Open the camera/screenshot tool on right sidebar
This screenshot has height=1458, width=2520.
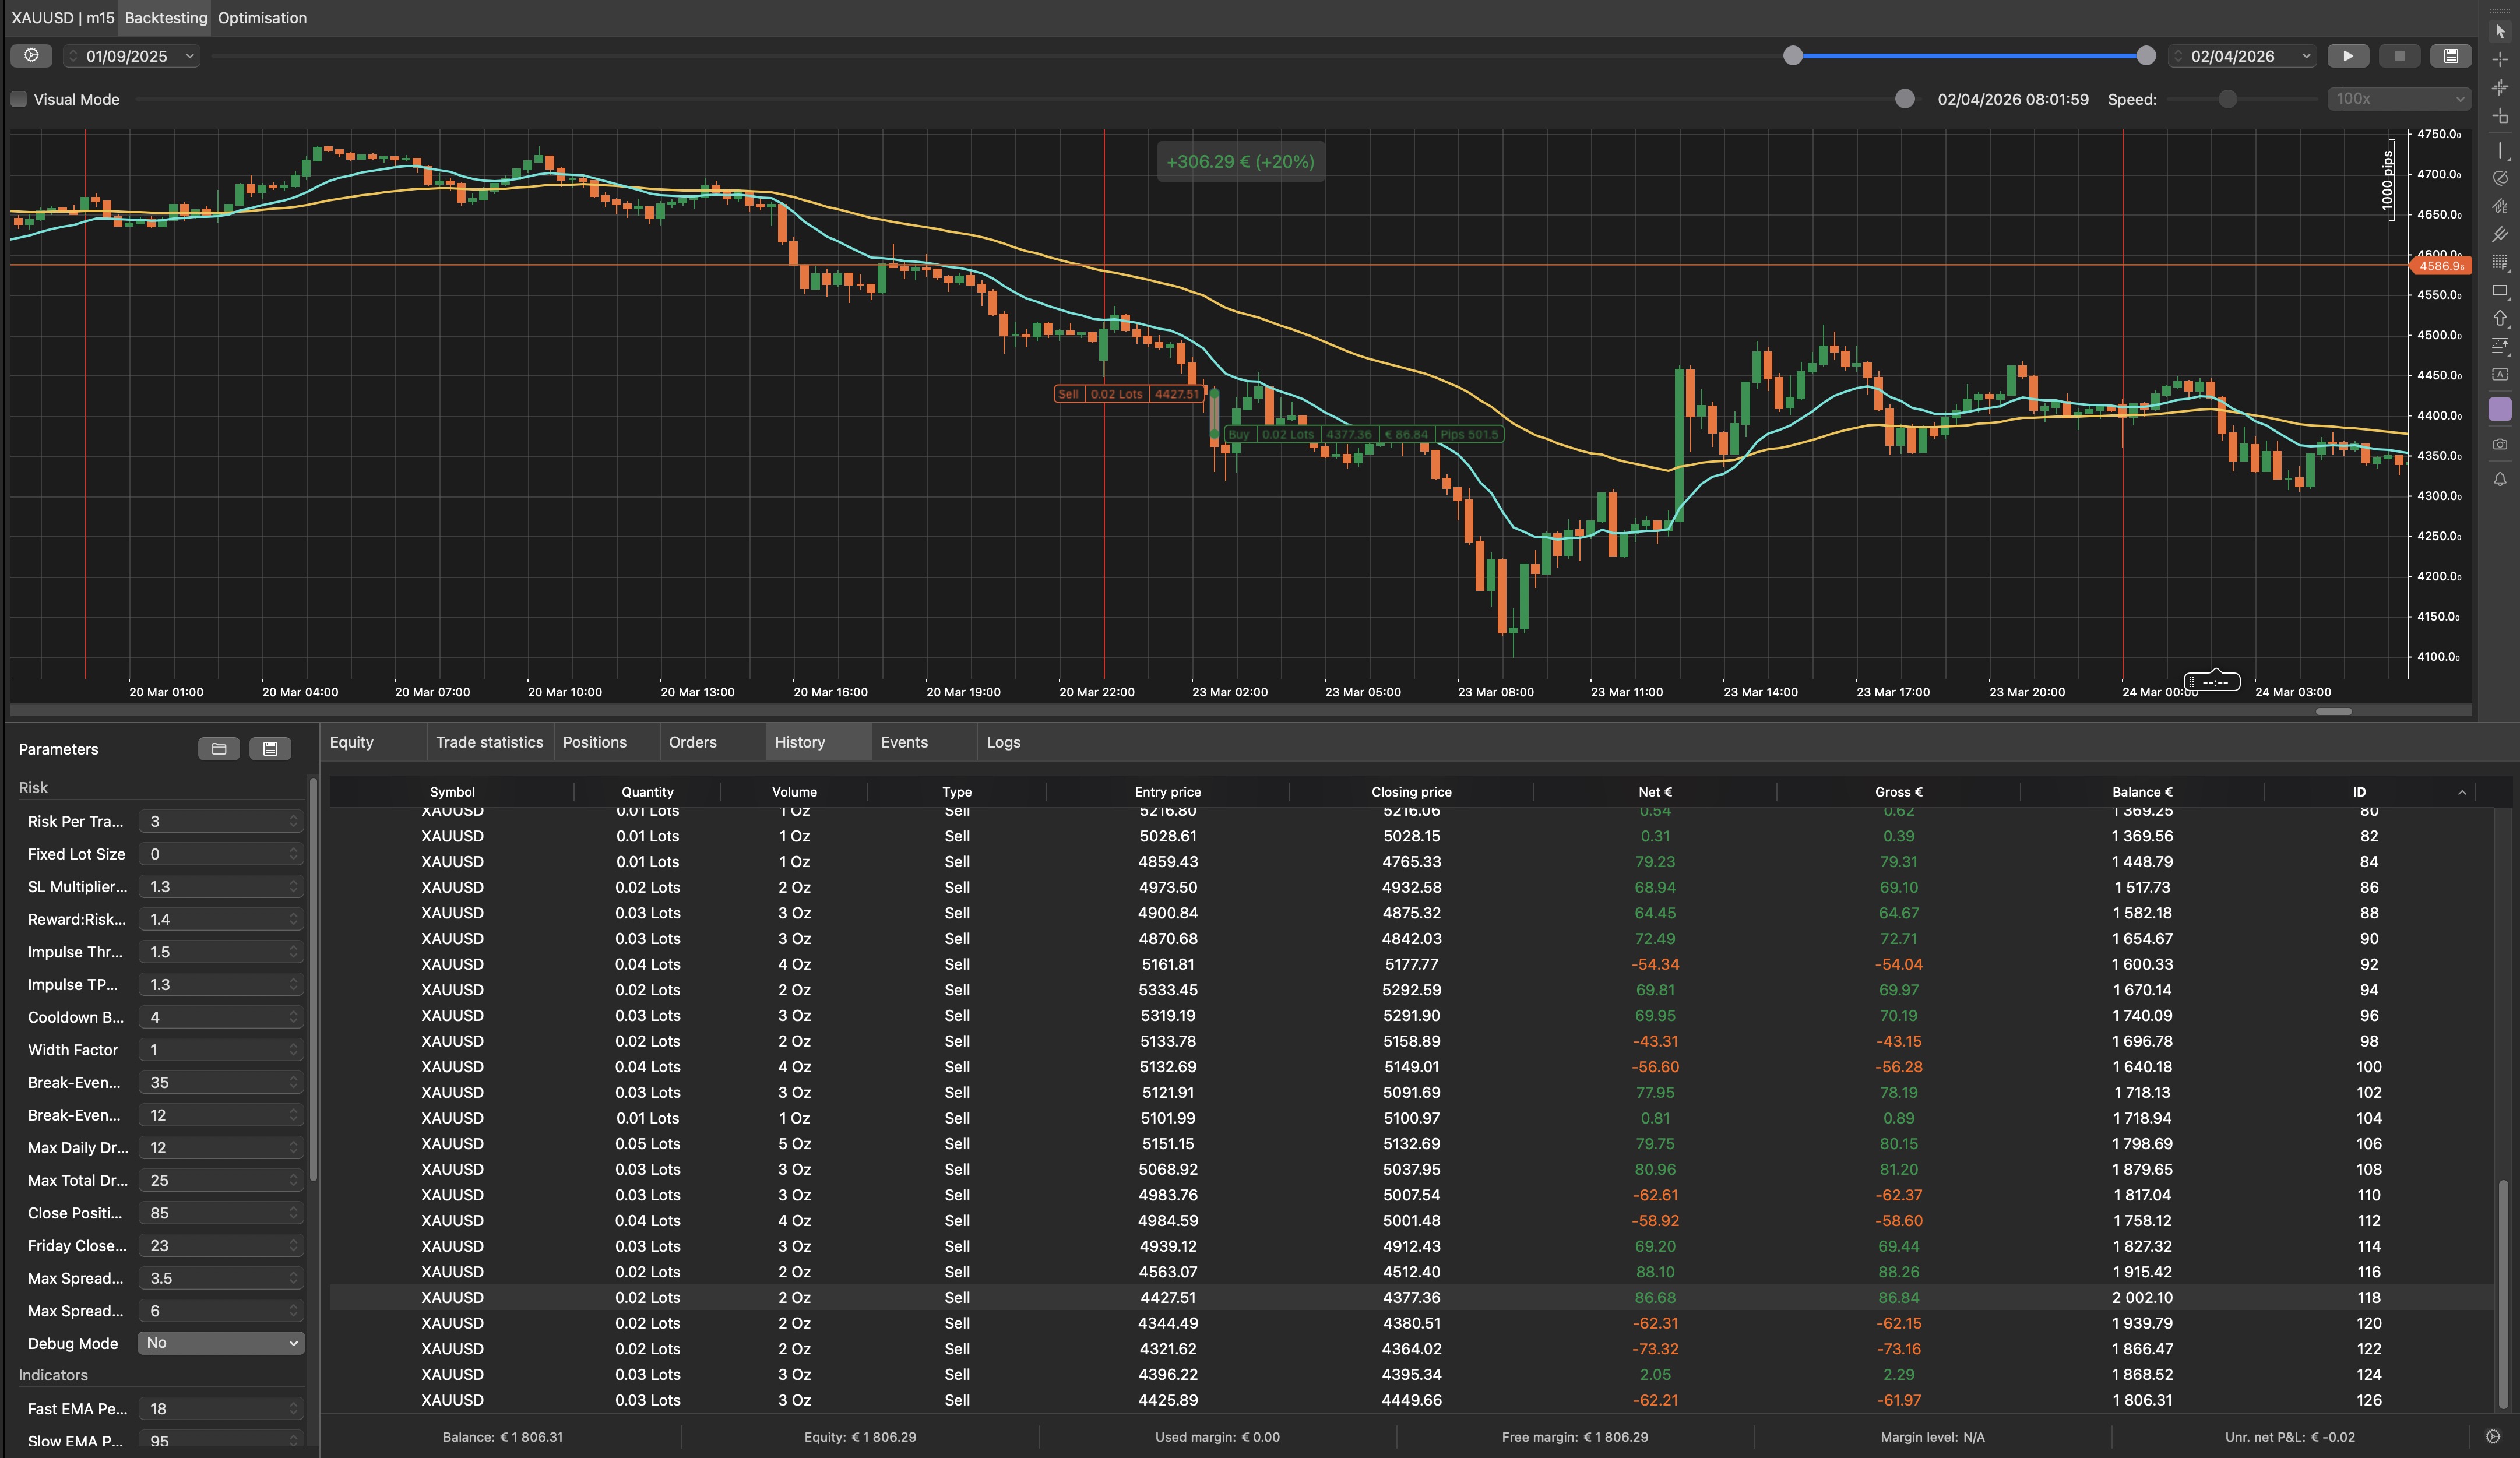pyautogui.click(x=2500, y=445)
